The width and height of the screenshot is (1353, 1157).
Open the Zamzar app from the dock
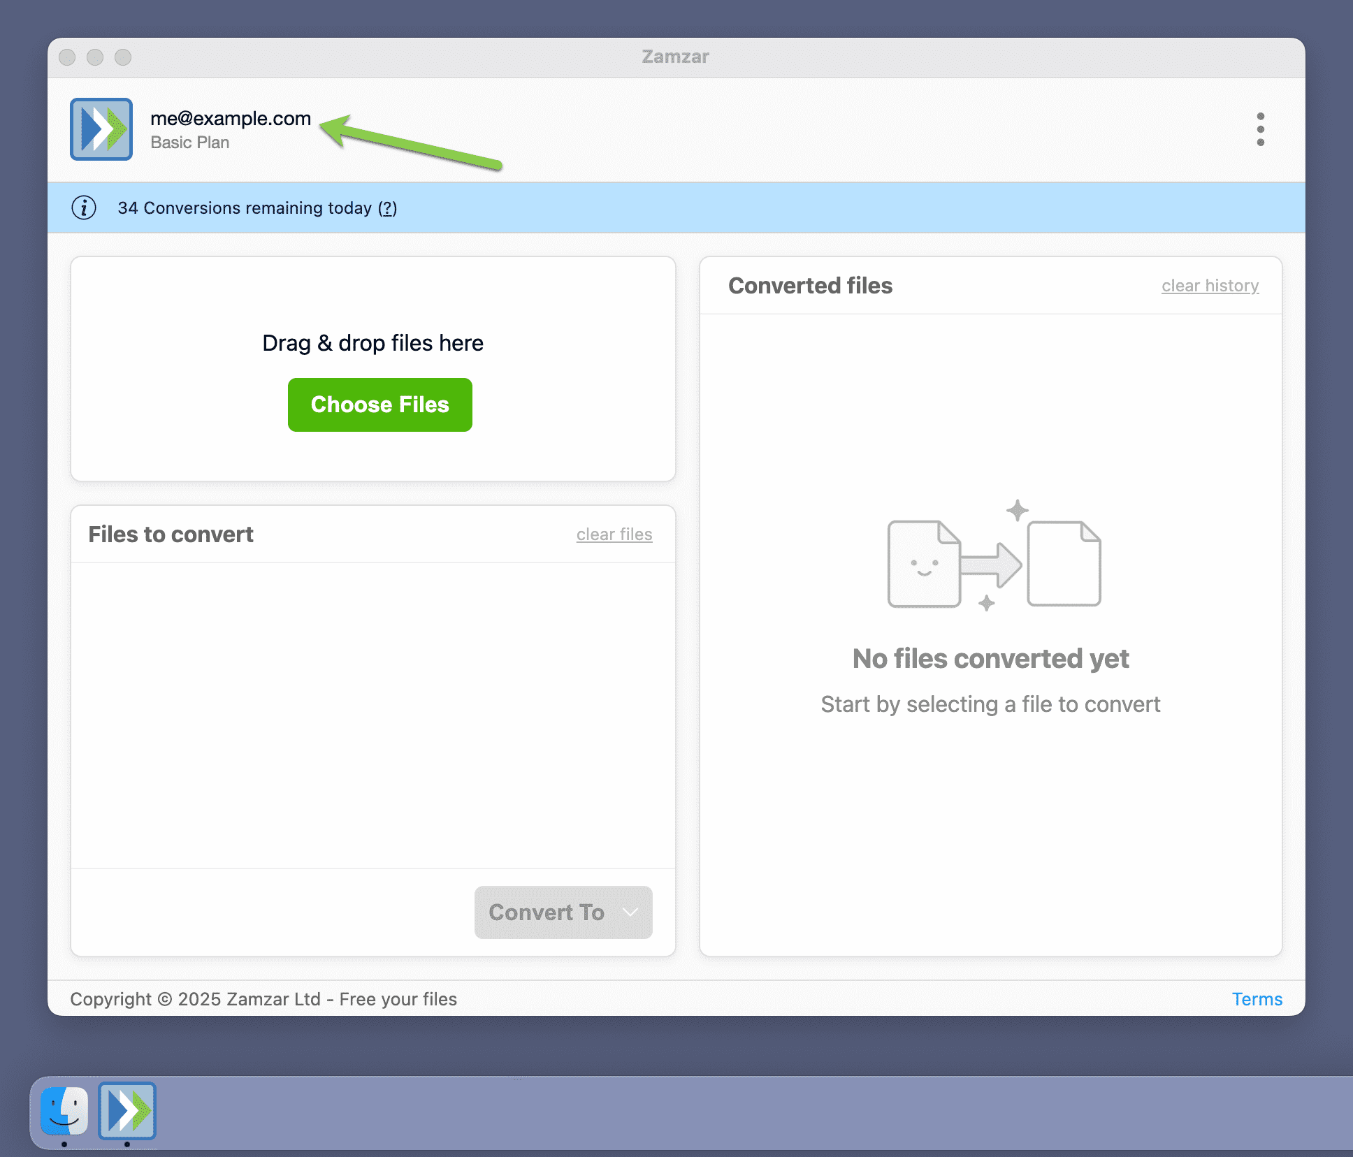126,1112
